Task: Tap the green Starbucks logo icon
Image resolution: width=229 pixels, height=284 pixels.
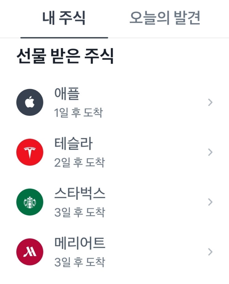Action: coord(30,202)
